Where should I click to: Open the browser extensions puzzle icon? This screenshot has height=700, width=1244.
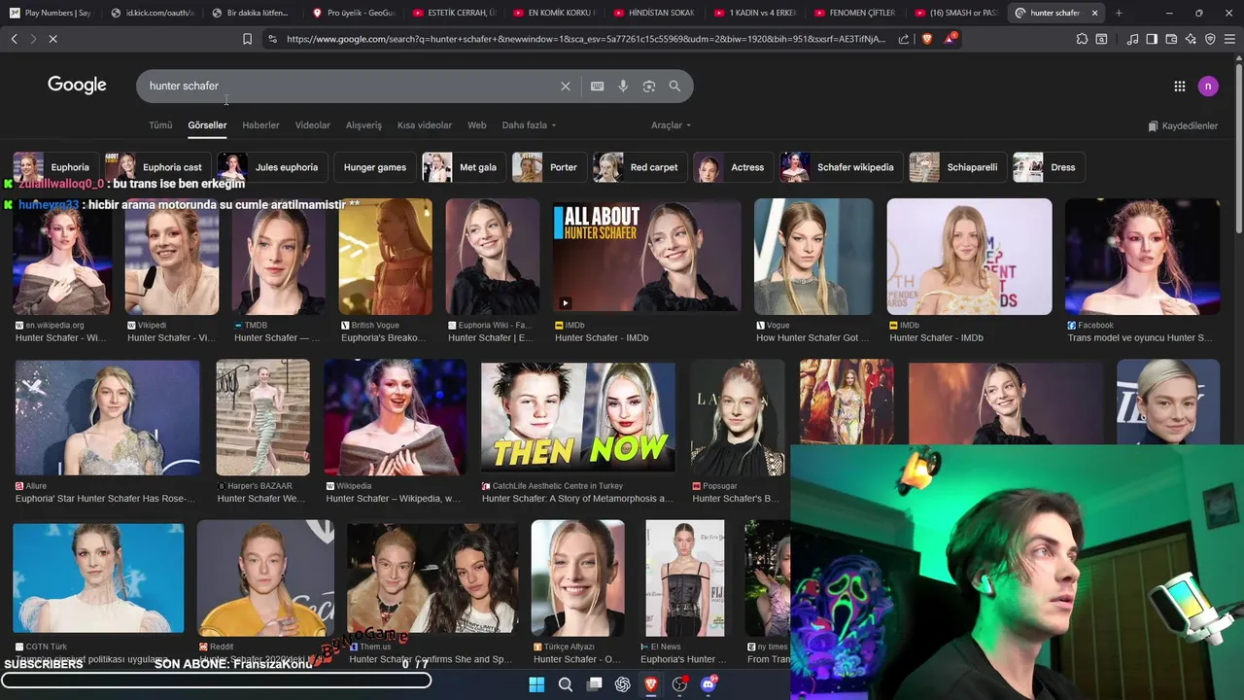(x=1082, y=39)
